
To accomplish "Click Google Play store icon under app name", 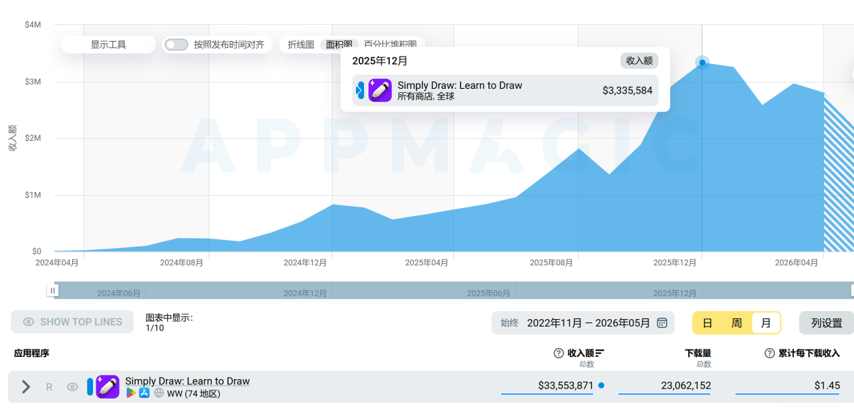I will point(131,393).
